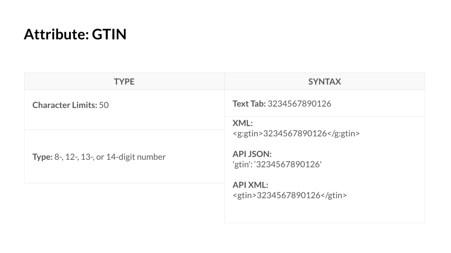
Task: Select the SYNTAX column header
Action: pos(325,81)
